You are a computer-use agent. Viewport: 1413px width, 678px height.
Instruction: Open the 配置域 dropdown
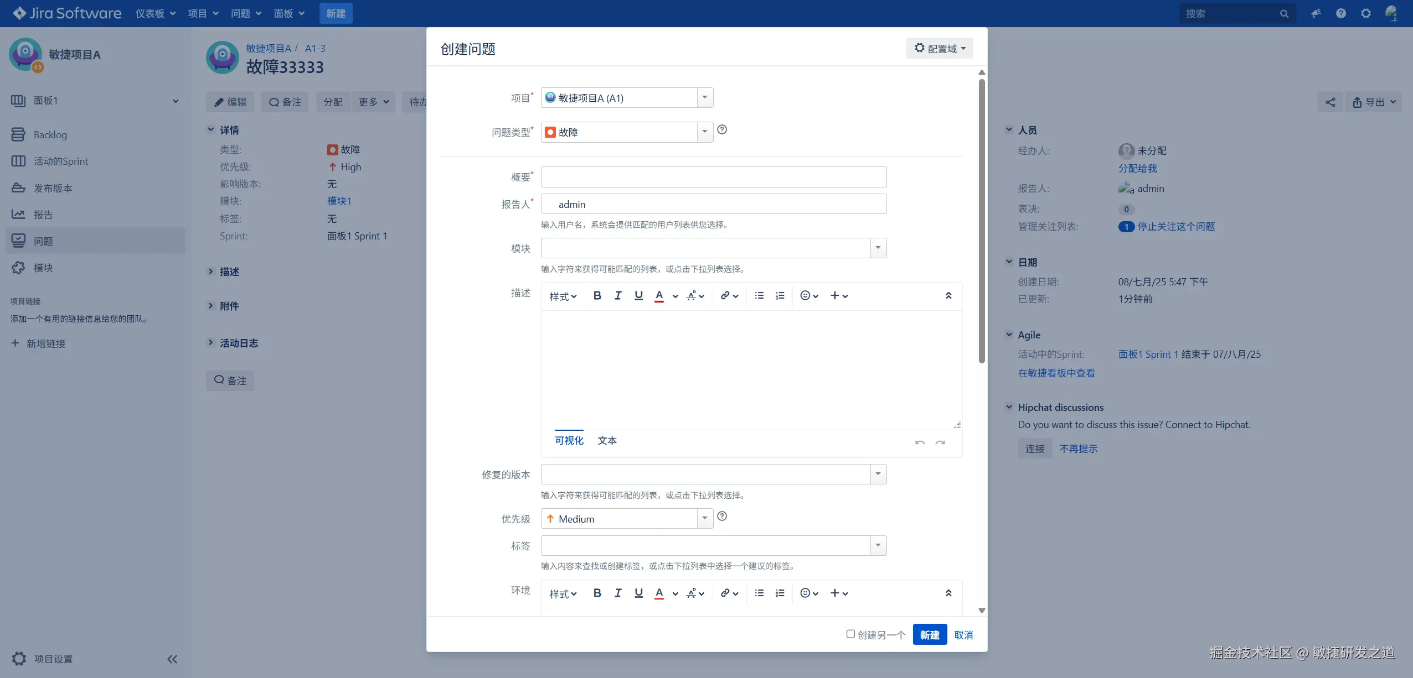(940, 49)
